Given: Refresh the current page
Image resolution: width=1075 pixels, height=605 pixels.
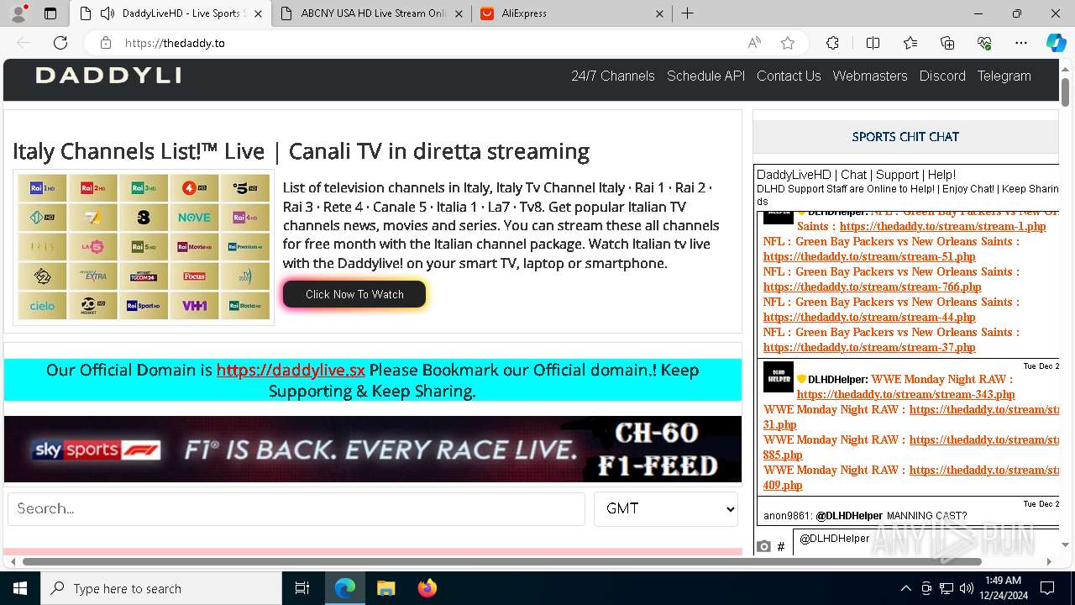Looking at the screenshot, I should coord(60,43).
